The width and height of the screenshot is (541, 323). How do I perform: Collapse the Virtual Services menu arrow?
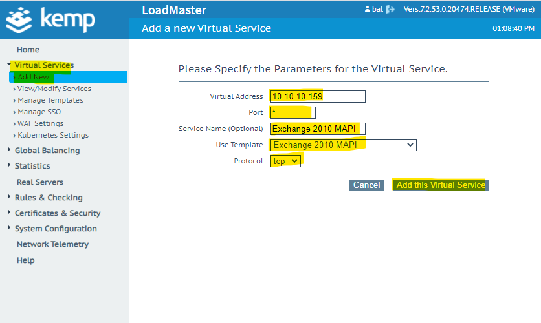(9, 65)
